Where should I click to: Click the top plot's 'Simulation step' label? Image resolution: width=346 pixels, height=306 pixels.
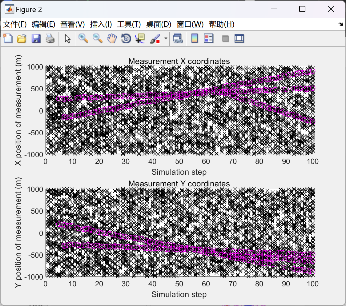[x=179, y=172]
